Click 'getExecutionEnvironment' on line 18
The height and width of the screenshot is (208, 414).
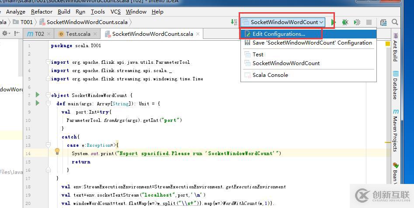click(x=256, y=187)
